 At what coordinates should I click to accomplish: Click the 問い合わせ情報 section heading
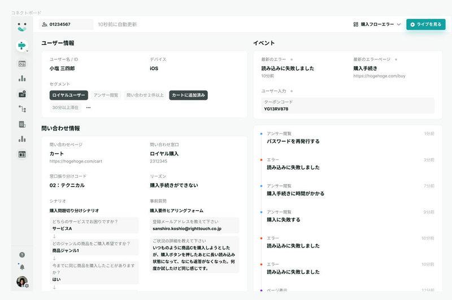[60, 128]
